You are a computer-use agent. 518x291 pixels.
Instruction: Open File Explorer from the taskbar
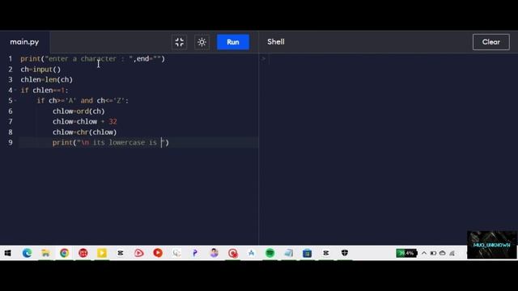[x=45, y=253]
